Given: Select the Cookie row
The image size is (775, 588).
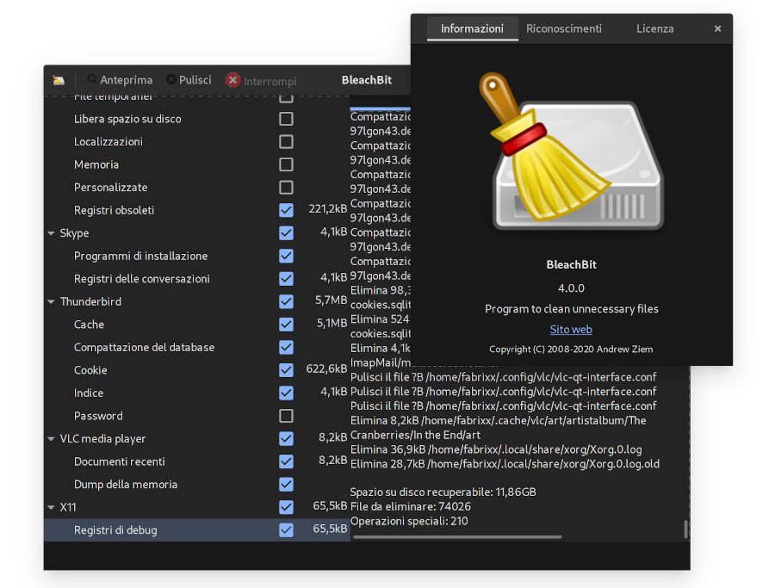Looking at the screenshot, I should 196,370.
